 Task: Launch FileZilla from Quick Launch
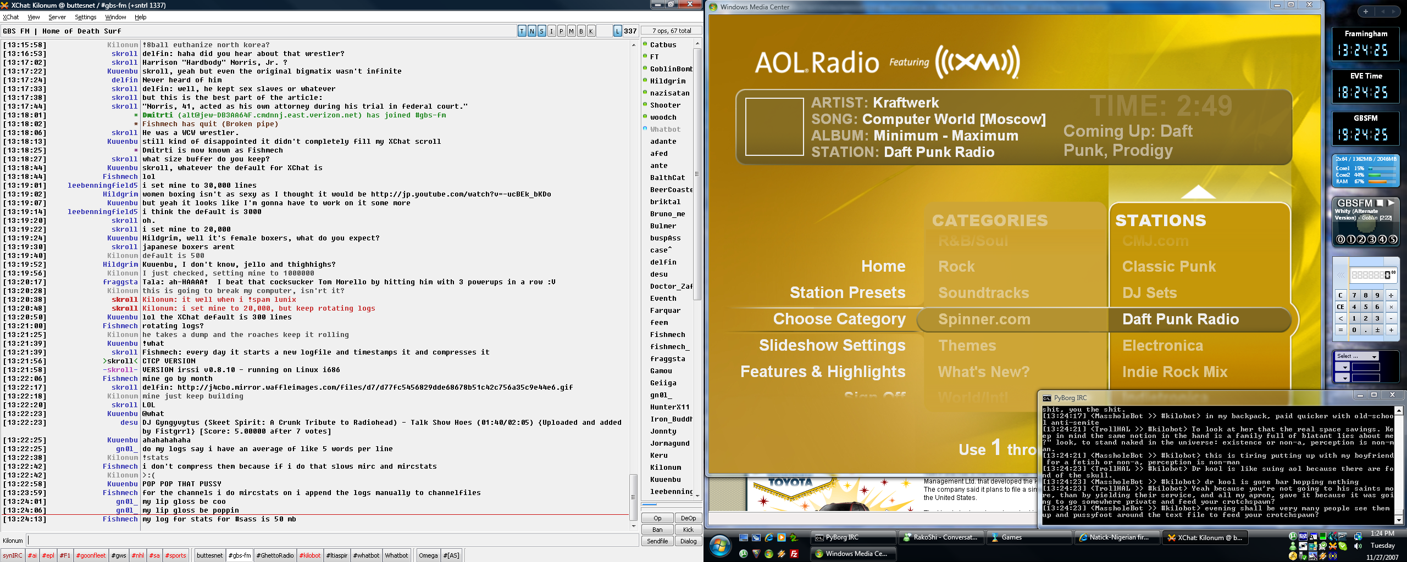[794, 554]
